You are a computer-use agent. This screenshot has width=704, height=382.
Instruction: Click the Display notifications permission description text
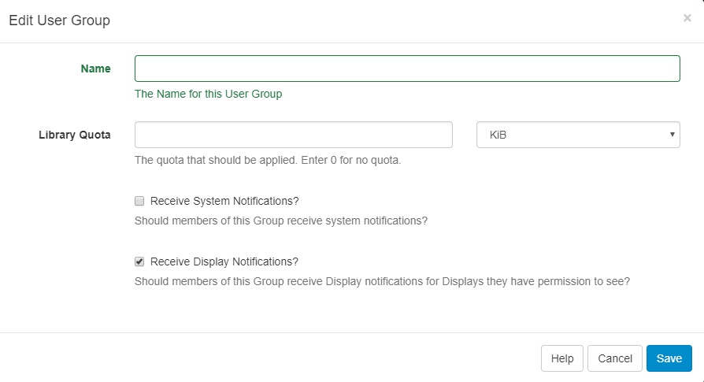pos(382,281)
